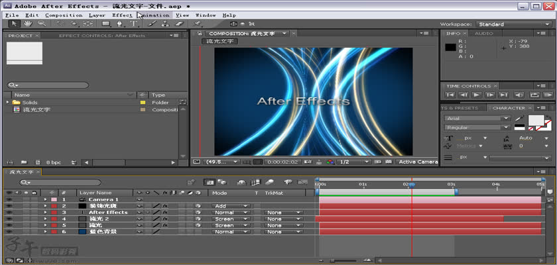The image size is (557, 265).
Task: Toggle Motion Blur enable switch in timeline
Action: tap(270, 182)
